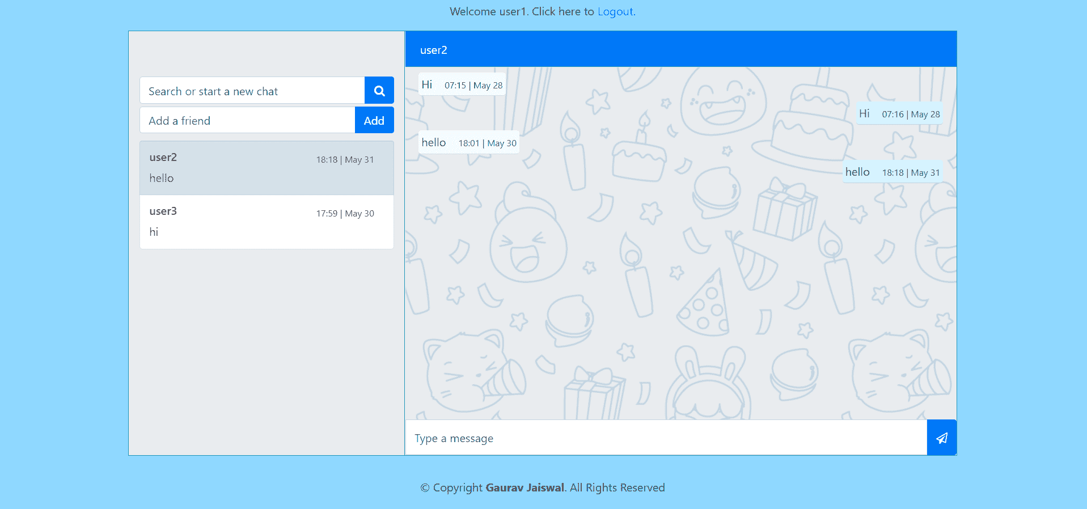Click the 'hi' preview under user3

(154, 232)
